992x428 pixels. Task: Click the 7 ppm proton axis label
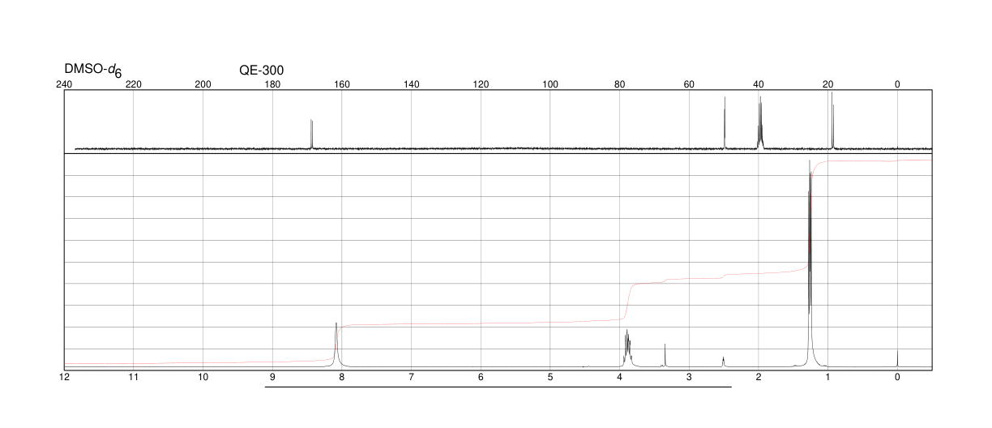[x=411, y=377]
